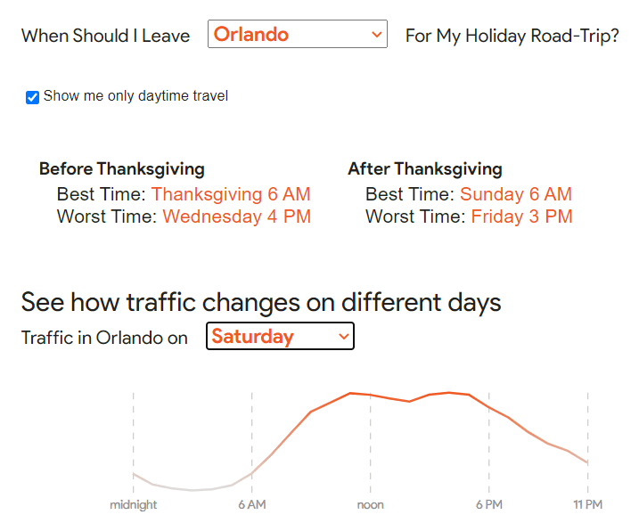Click the 'Before Thanksgiving' heading
Image resolution: width=639 pixels, height=531 pixels.
pyautogui.click(x=122, y=169)
